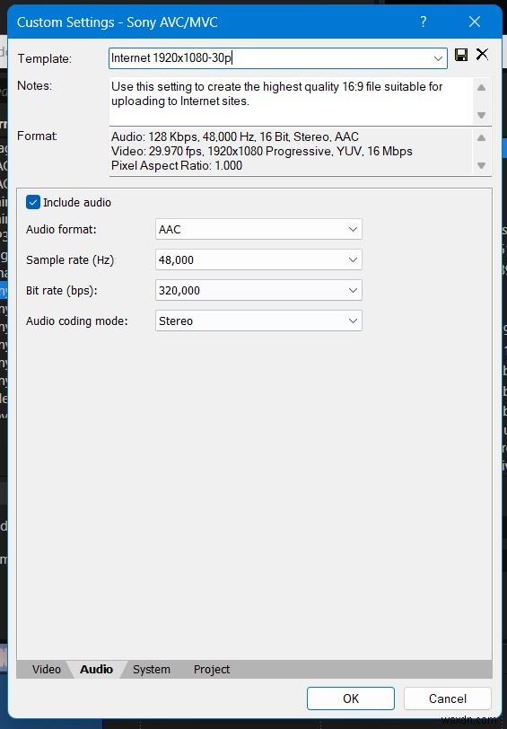Switch to the System tab
This screenshot has height=729, width=507.
(152, 669)
